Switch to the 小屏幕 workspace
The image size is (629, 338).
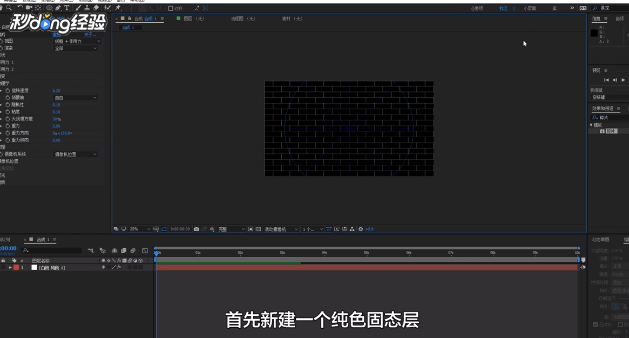click(x=530, y=8)
